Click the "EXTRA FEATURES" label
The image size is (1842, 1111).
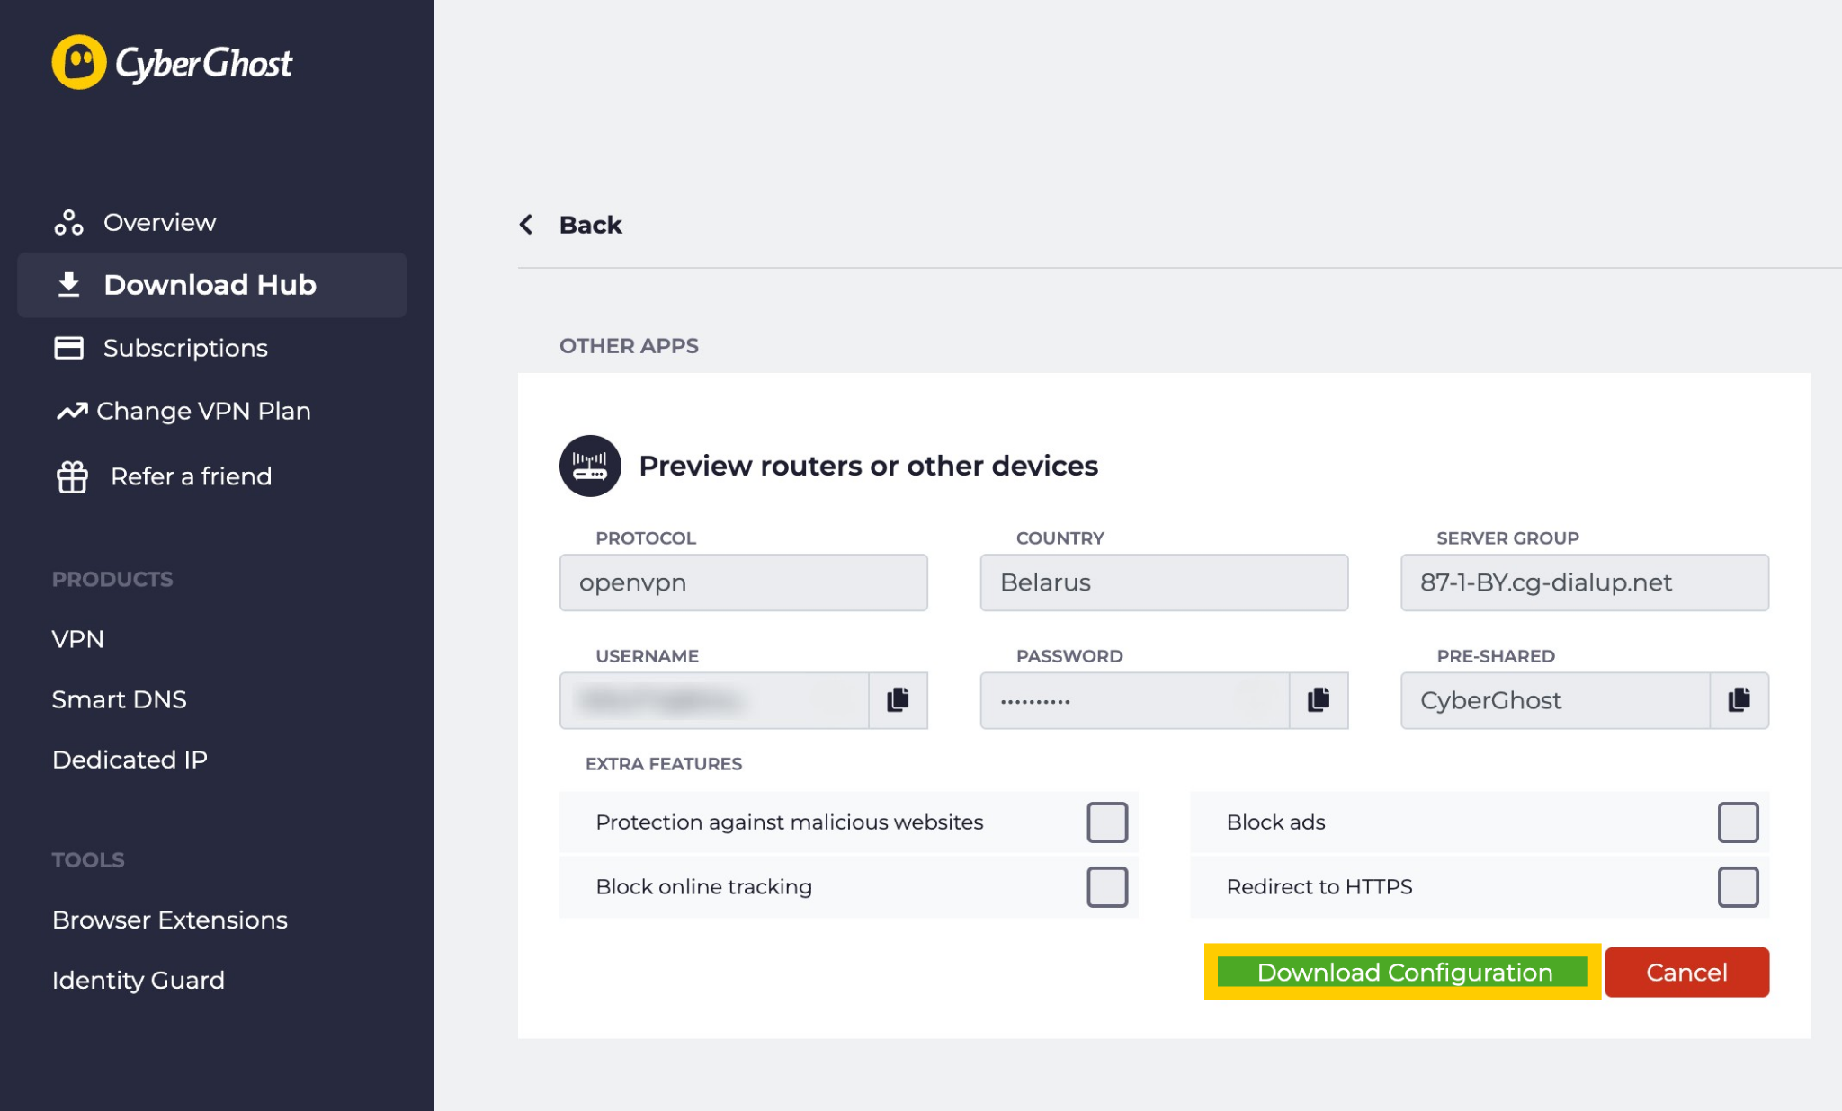[x=664, y=764]
